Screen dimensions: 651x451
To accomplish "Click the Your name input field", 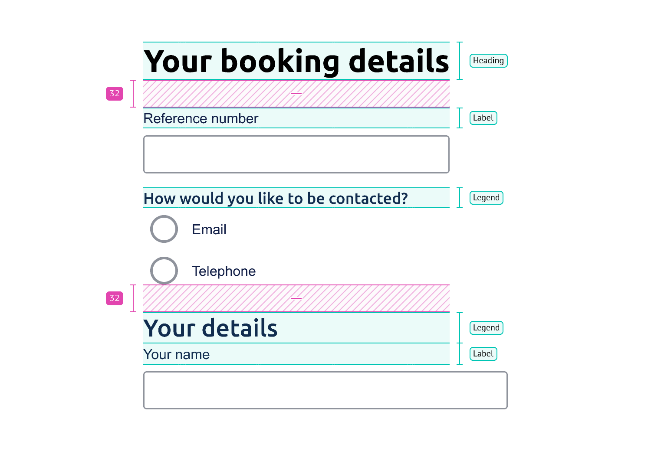I will click(x=325, y=390).
